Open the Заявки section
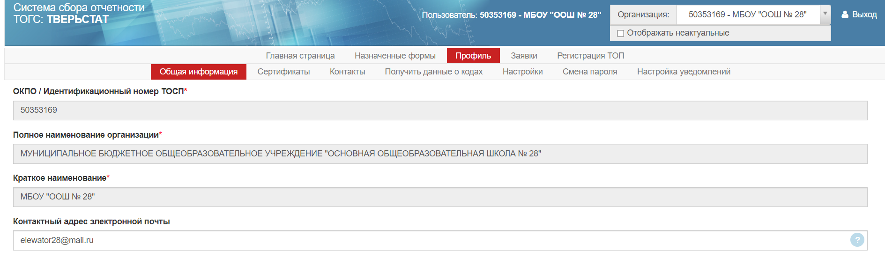885x258 pixels. click(x=524, y=56)
